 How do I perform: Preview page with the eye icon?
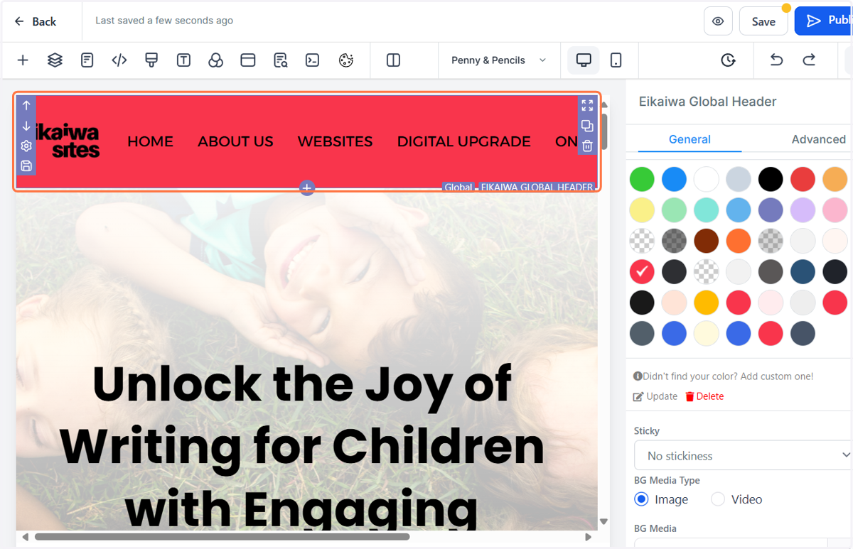(718, 21)
